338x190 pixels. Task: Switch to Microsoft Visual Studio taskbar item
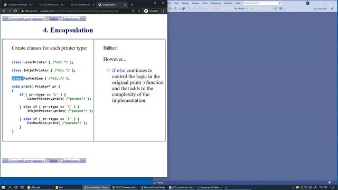153,187
